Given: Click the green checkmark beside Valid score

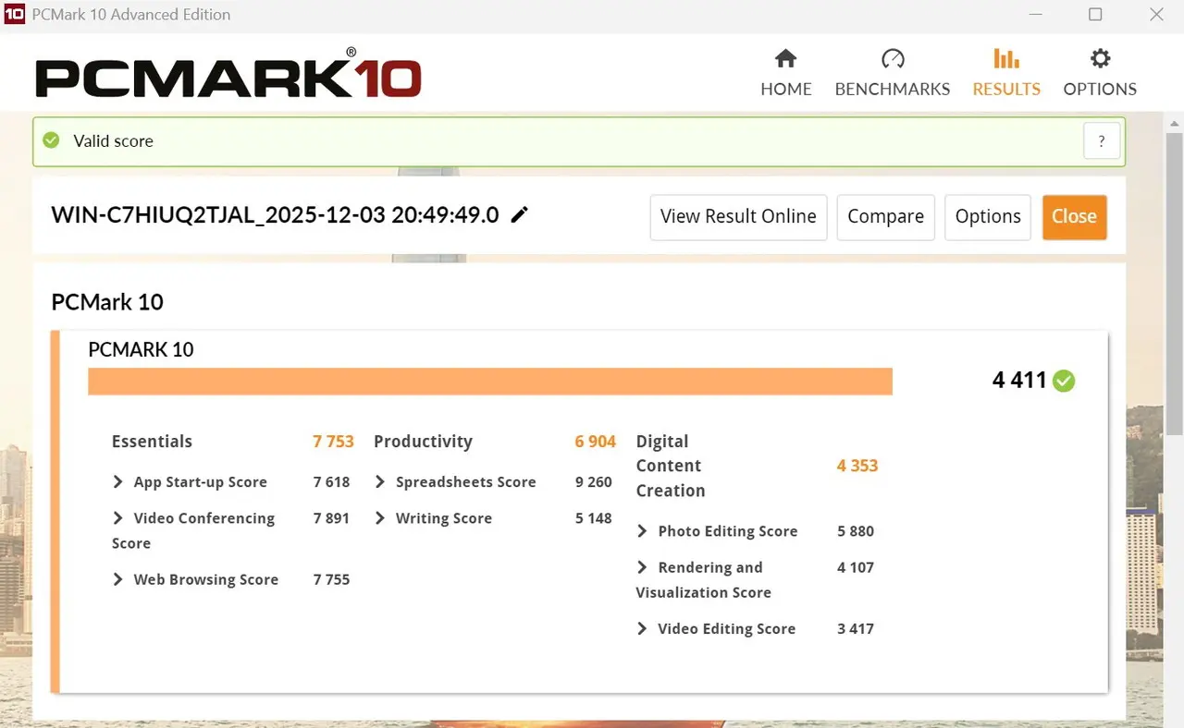Looking at the screenshot, I should [x=51, y=140].
